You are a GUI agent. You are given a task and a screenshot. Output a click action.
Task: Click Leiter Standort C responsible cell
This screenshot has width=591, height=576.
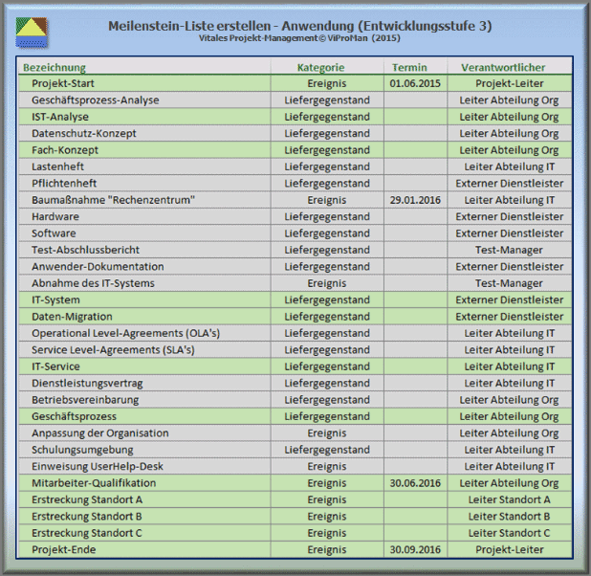pos(510,533)
